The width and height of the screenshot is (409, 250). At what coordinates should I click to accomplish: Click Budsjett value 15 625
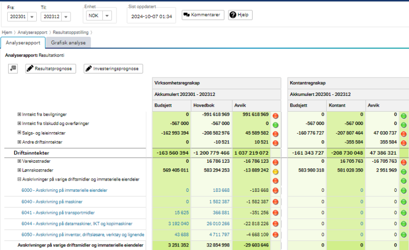click(x=181, y=212)
